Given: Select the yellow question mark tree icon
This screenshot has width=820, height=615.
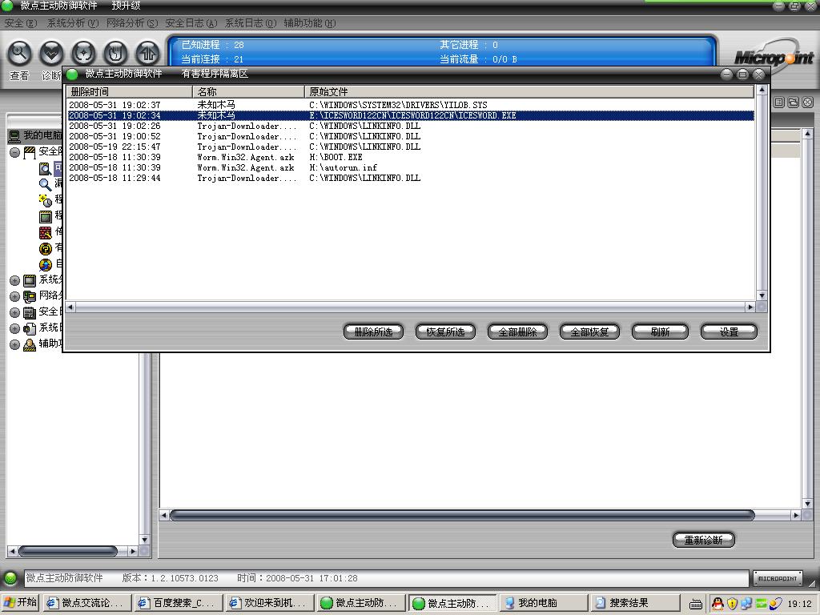Looking at the screenshot, I should [46, 248].
